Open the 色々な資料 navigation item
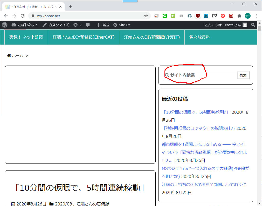This screenshot has width=262, height=206. (199, 37)
